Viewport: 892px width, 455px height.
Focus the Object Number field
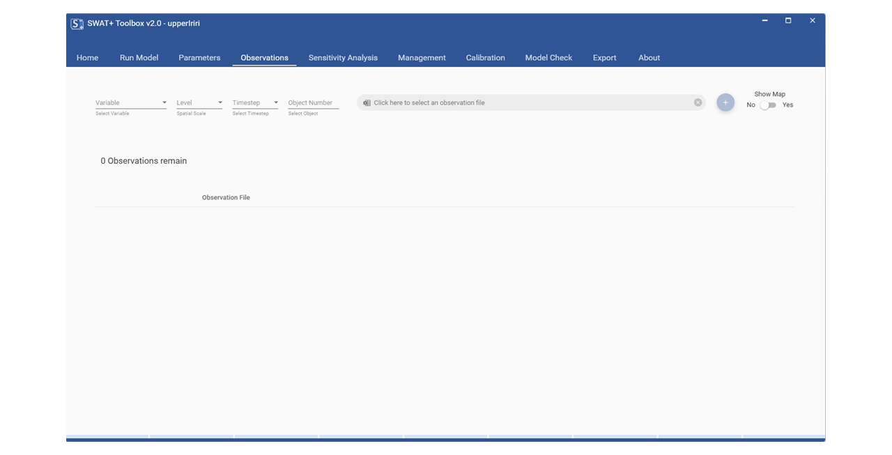click(313, 103)
